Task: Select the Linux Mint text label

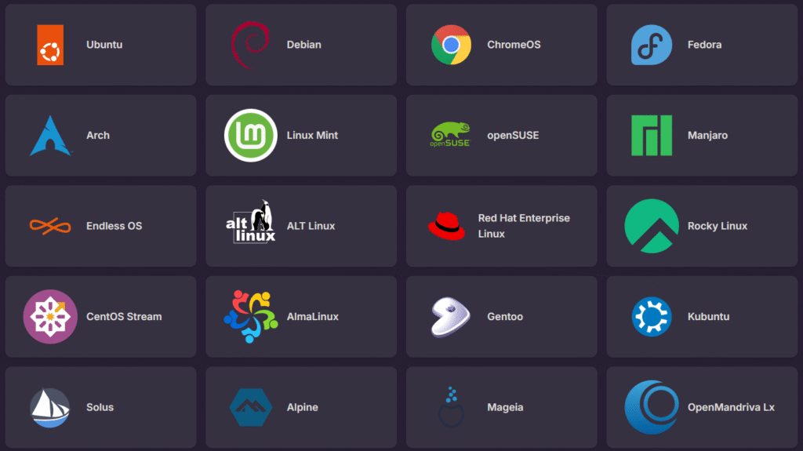Action: [312, 135]
